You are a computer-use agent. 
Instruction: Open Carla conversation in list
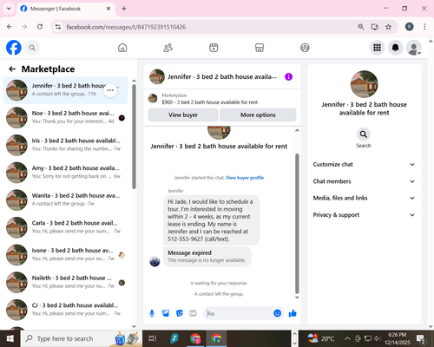[65, 227]
